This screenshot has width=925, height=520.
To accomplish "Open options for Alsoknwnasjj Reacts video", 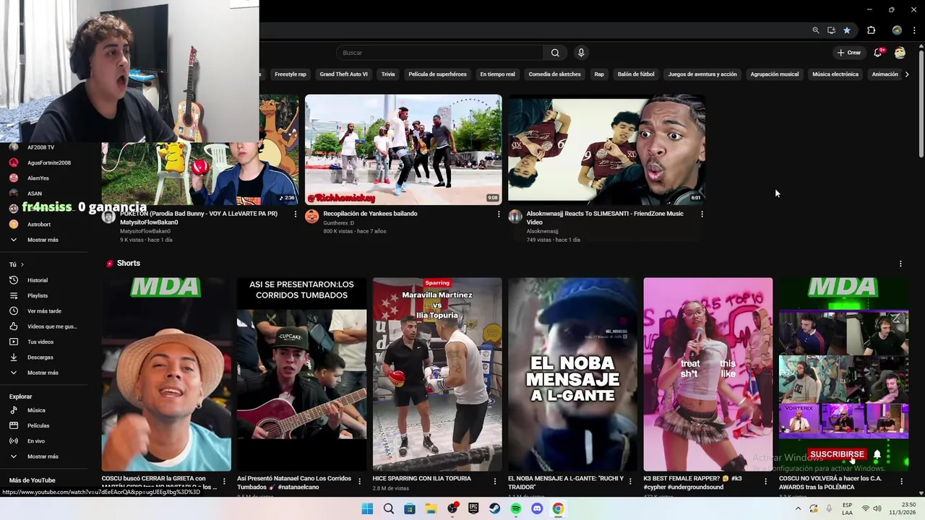I will [x=702, y=214].
